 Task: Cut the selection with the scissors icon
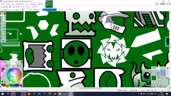pos(14,7)
